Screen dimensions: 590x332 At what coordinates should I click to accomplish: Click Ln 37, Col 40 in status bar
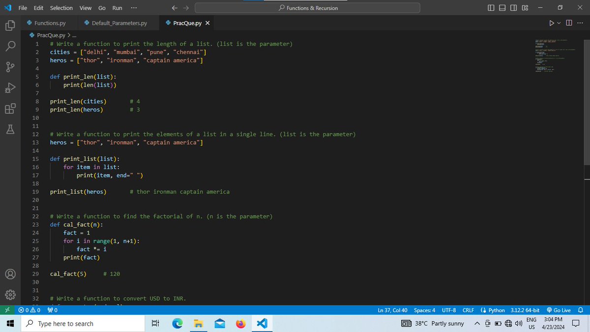click(392, 310)
